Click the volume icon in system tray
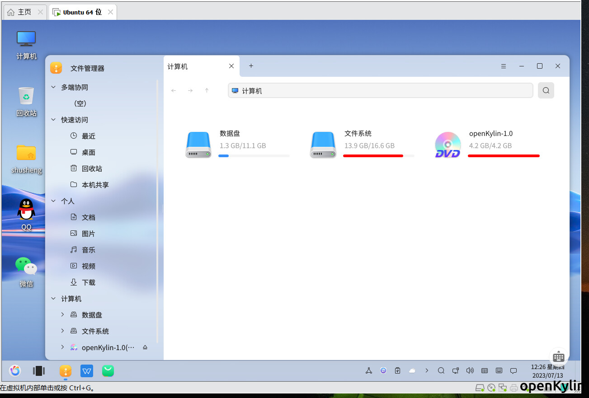 [x=470, y=370]
